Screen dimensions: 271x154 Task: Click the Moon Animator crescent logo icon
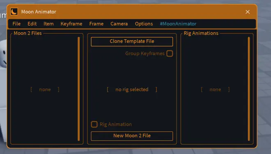[14, 11]
